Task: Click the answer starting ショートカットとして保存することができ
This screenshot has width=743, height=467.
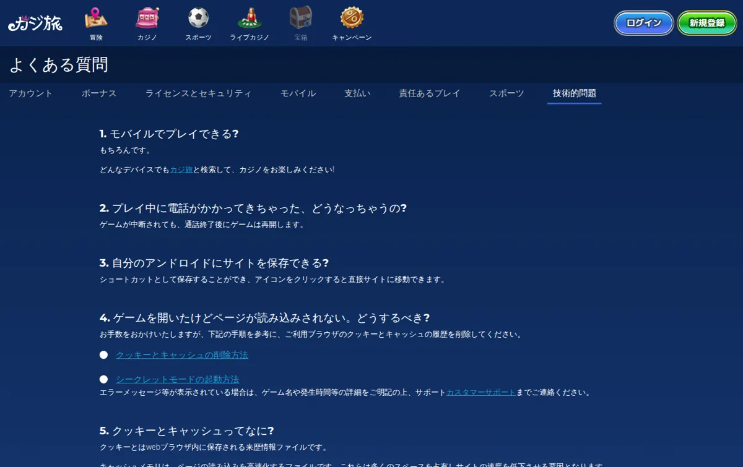Action: tap(272, 280)
